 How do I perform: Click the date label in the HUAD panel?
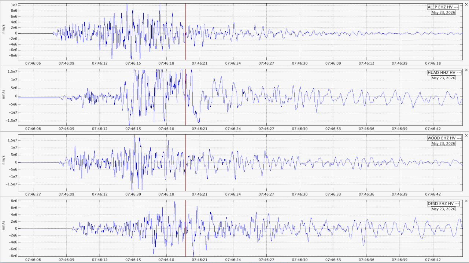click(443, 78)
